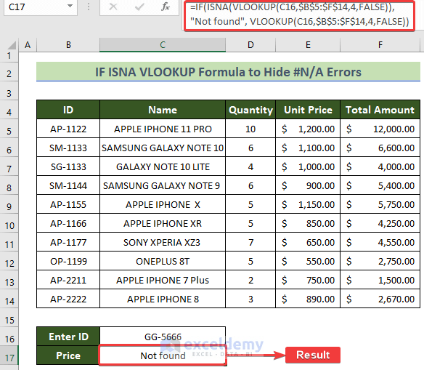The image size is (424, 370).
Task: Open Insert Function fx icon
Action: 166,7
